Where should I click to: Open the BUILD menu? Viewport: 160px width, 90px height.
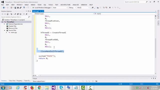click(26, 5)
